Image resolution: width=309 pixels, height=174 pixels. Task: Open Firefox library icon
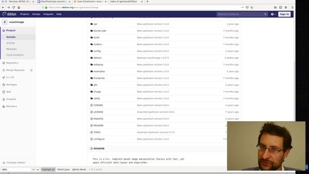click(x=275, y=7)
